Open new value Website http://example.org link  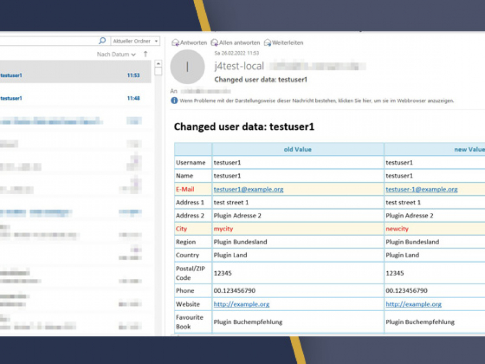pyautogui.click(x=413, y=304)
